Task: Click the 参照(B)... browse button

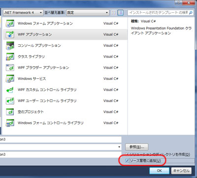Action: pyautogui.click(x=136, y=147)
